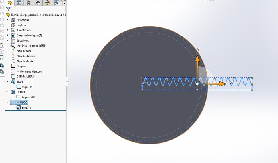The height and width of the screenshot is (163, 278).
Task: Expand the Corps volumiques(1) folder
Action: point(7,35)
